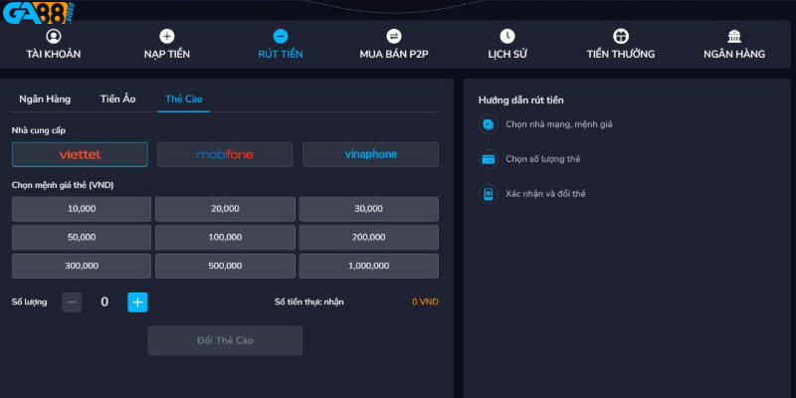Screen dimensions: 796x398
Task: Select the Thẻ Cào tab
Action: [x=184, y=99]
